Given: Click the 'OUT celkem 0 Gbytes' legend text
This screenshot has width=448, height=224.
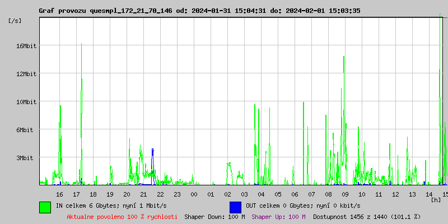Looking at the screenshot, I should (294, 206).
